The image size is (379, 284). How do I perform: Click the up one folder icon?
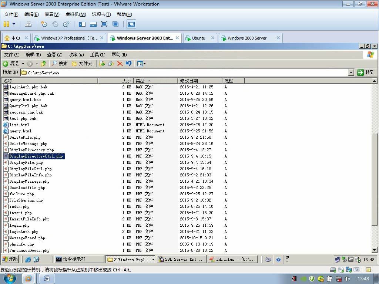coord(44,64)
